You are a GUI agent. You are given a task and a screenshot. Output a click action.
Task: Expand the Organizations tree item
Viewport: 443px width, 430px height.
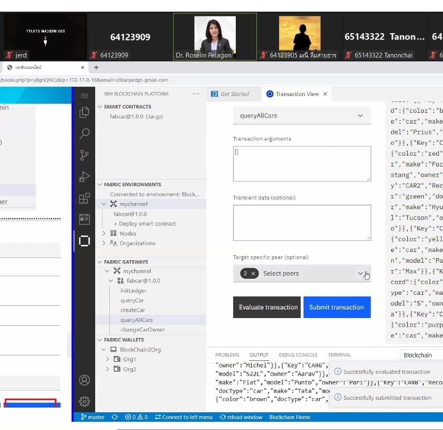click(104, 243)
